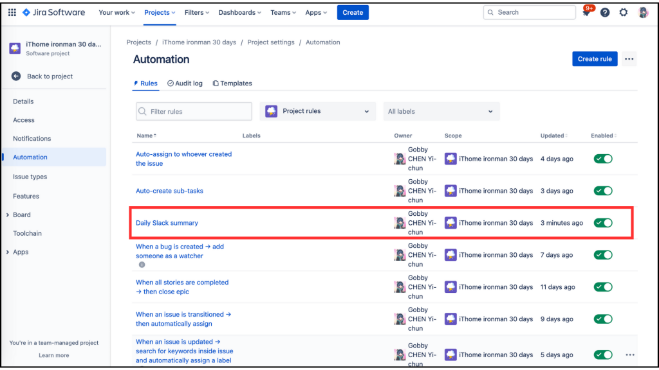Open Notifications in project settings sidebar

[32, 139]
